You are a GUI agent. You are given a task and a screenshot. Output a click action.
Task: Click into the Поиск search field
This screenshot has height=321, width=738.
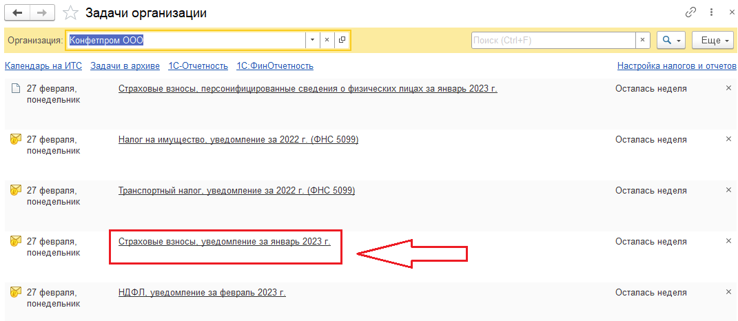(x=553, y=40)
